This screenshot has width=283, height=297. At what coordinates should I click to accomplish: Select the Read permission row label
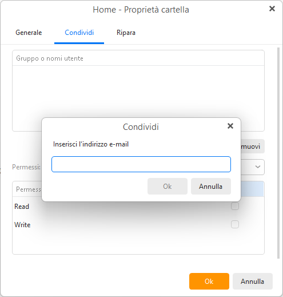[x=22, y=207]
